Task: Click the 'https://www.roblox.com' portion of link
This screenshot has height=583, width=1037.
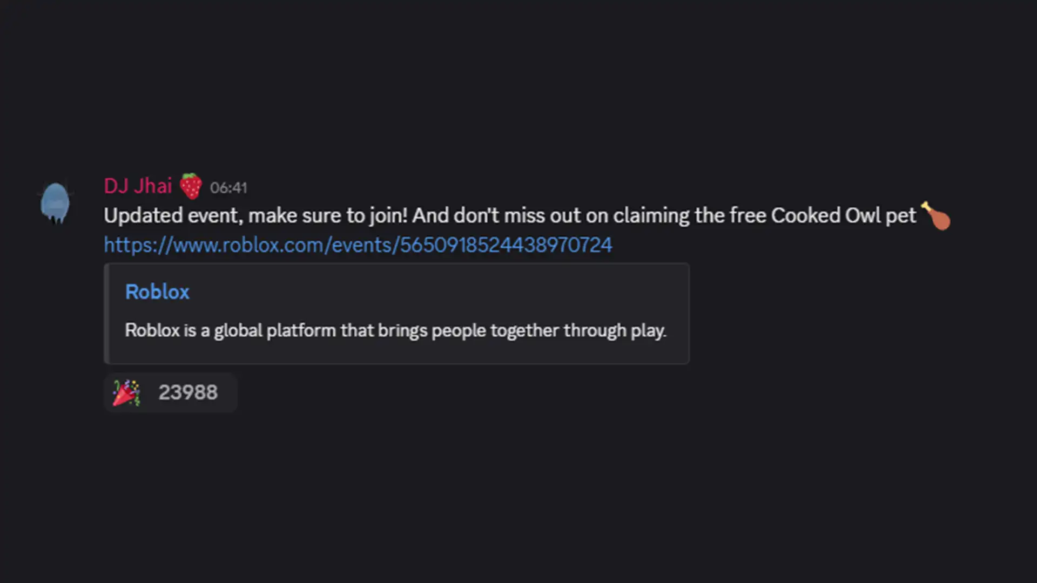Action: click(213, 245)
